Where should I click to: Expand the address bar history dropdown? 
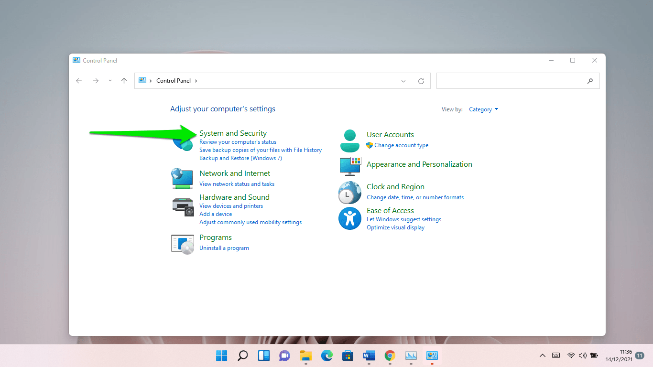tap(403, 81)
